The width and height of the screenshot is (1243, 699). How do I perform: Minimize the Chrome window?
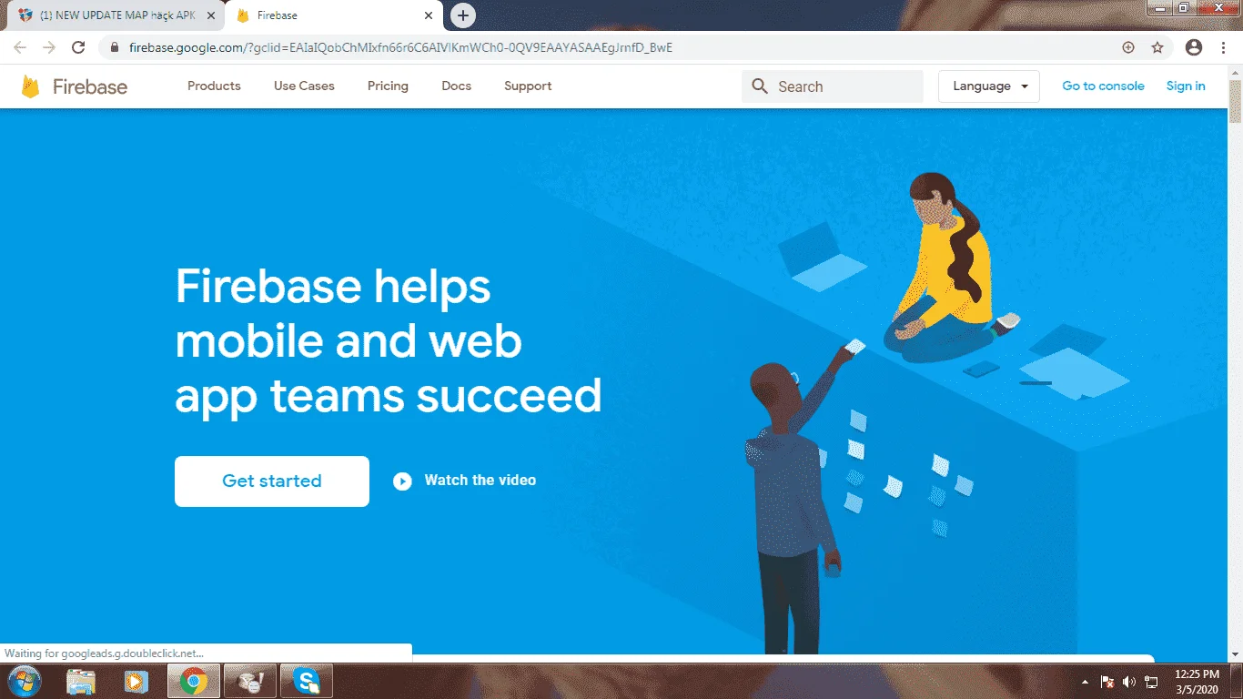coord(1159,8)
